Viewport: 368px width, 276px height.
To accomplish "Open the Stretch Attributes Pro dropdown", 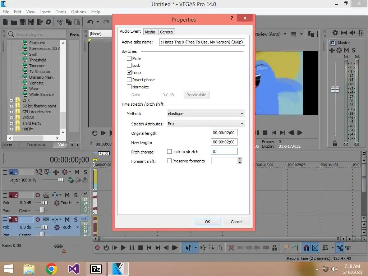I will click(x=206, y=124).
